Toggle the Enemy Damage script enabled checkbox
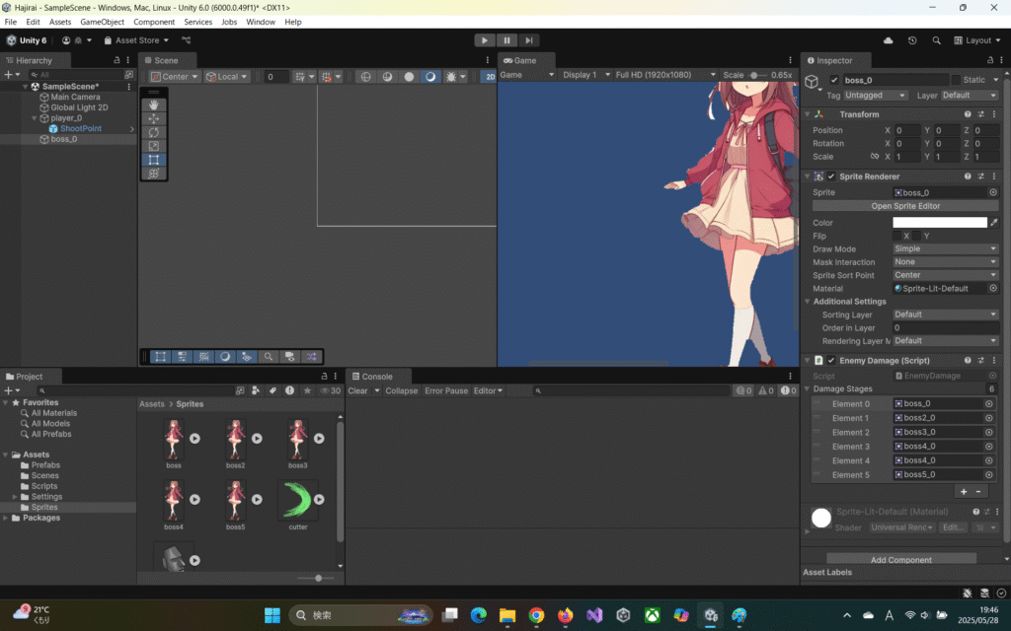 pyautogui.click(x=831, y=361)
